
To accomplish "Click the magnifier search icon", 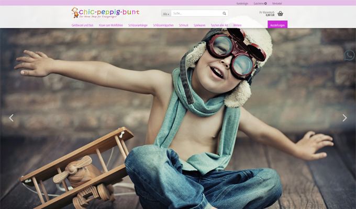I will [225, 14].
